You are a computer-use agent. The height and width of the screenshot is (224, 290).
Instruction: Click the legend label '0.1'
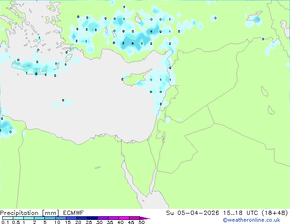tap(5, 222)
